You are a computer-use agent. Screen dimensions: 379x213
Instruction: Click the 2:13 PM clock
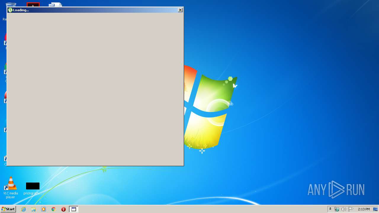pyautogui.click(x=364, y=209)
